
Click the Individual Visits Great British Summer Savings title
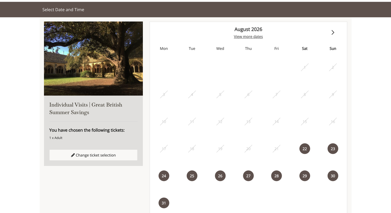click(86, 109)
